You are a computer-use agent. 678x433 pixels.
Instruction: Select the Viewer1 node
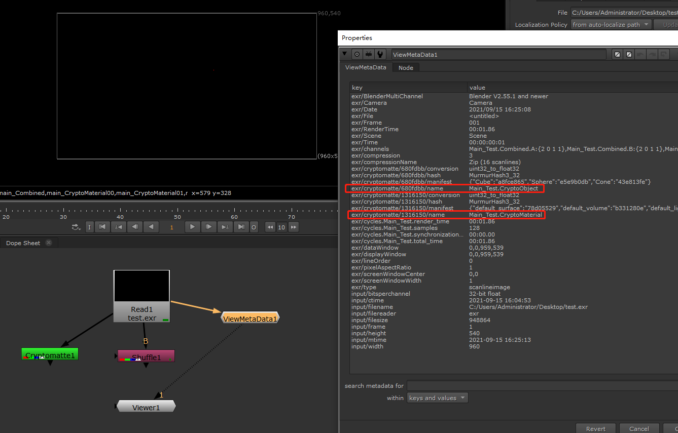(146, 407)
